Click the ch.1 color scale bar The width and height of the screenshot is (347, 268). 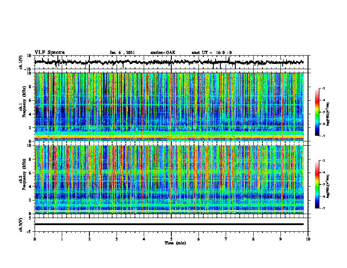[x=317, y=112]
